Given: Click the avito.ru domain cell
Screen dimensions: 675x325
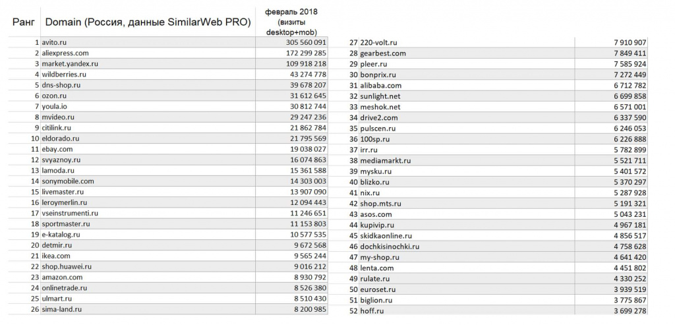Looking at the screenshot, I should pyautogui.click(x=54, y=42).
